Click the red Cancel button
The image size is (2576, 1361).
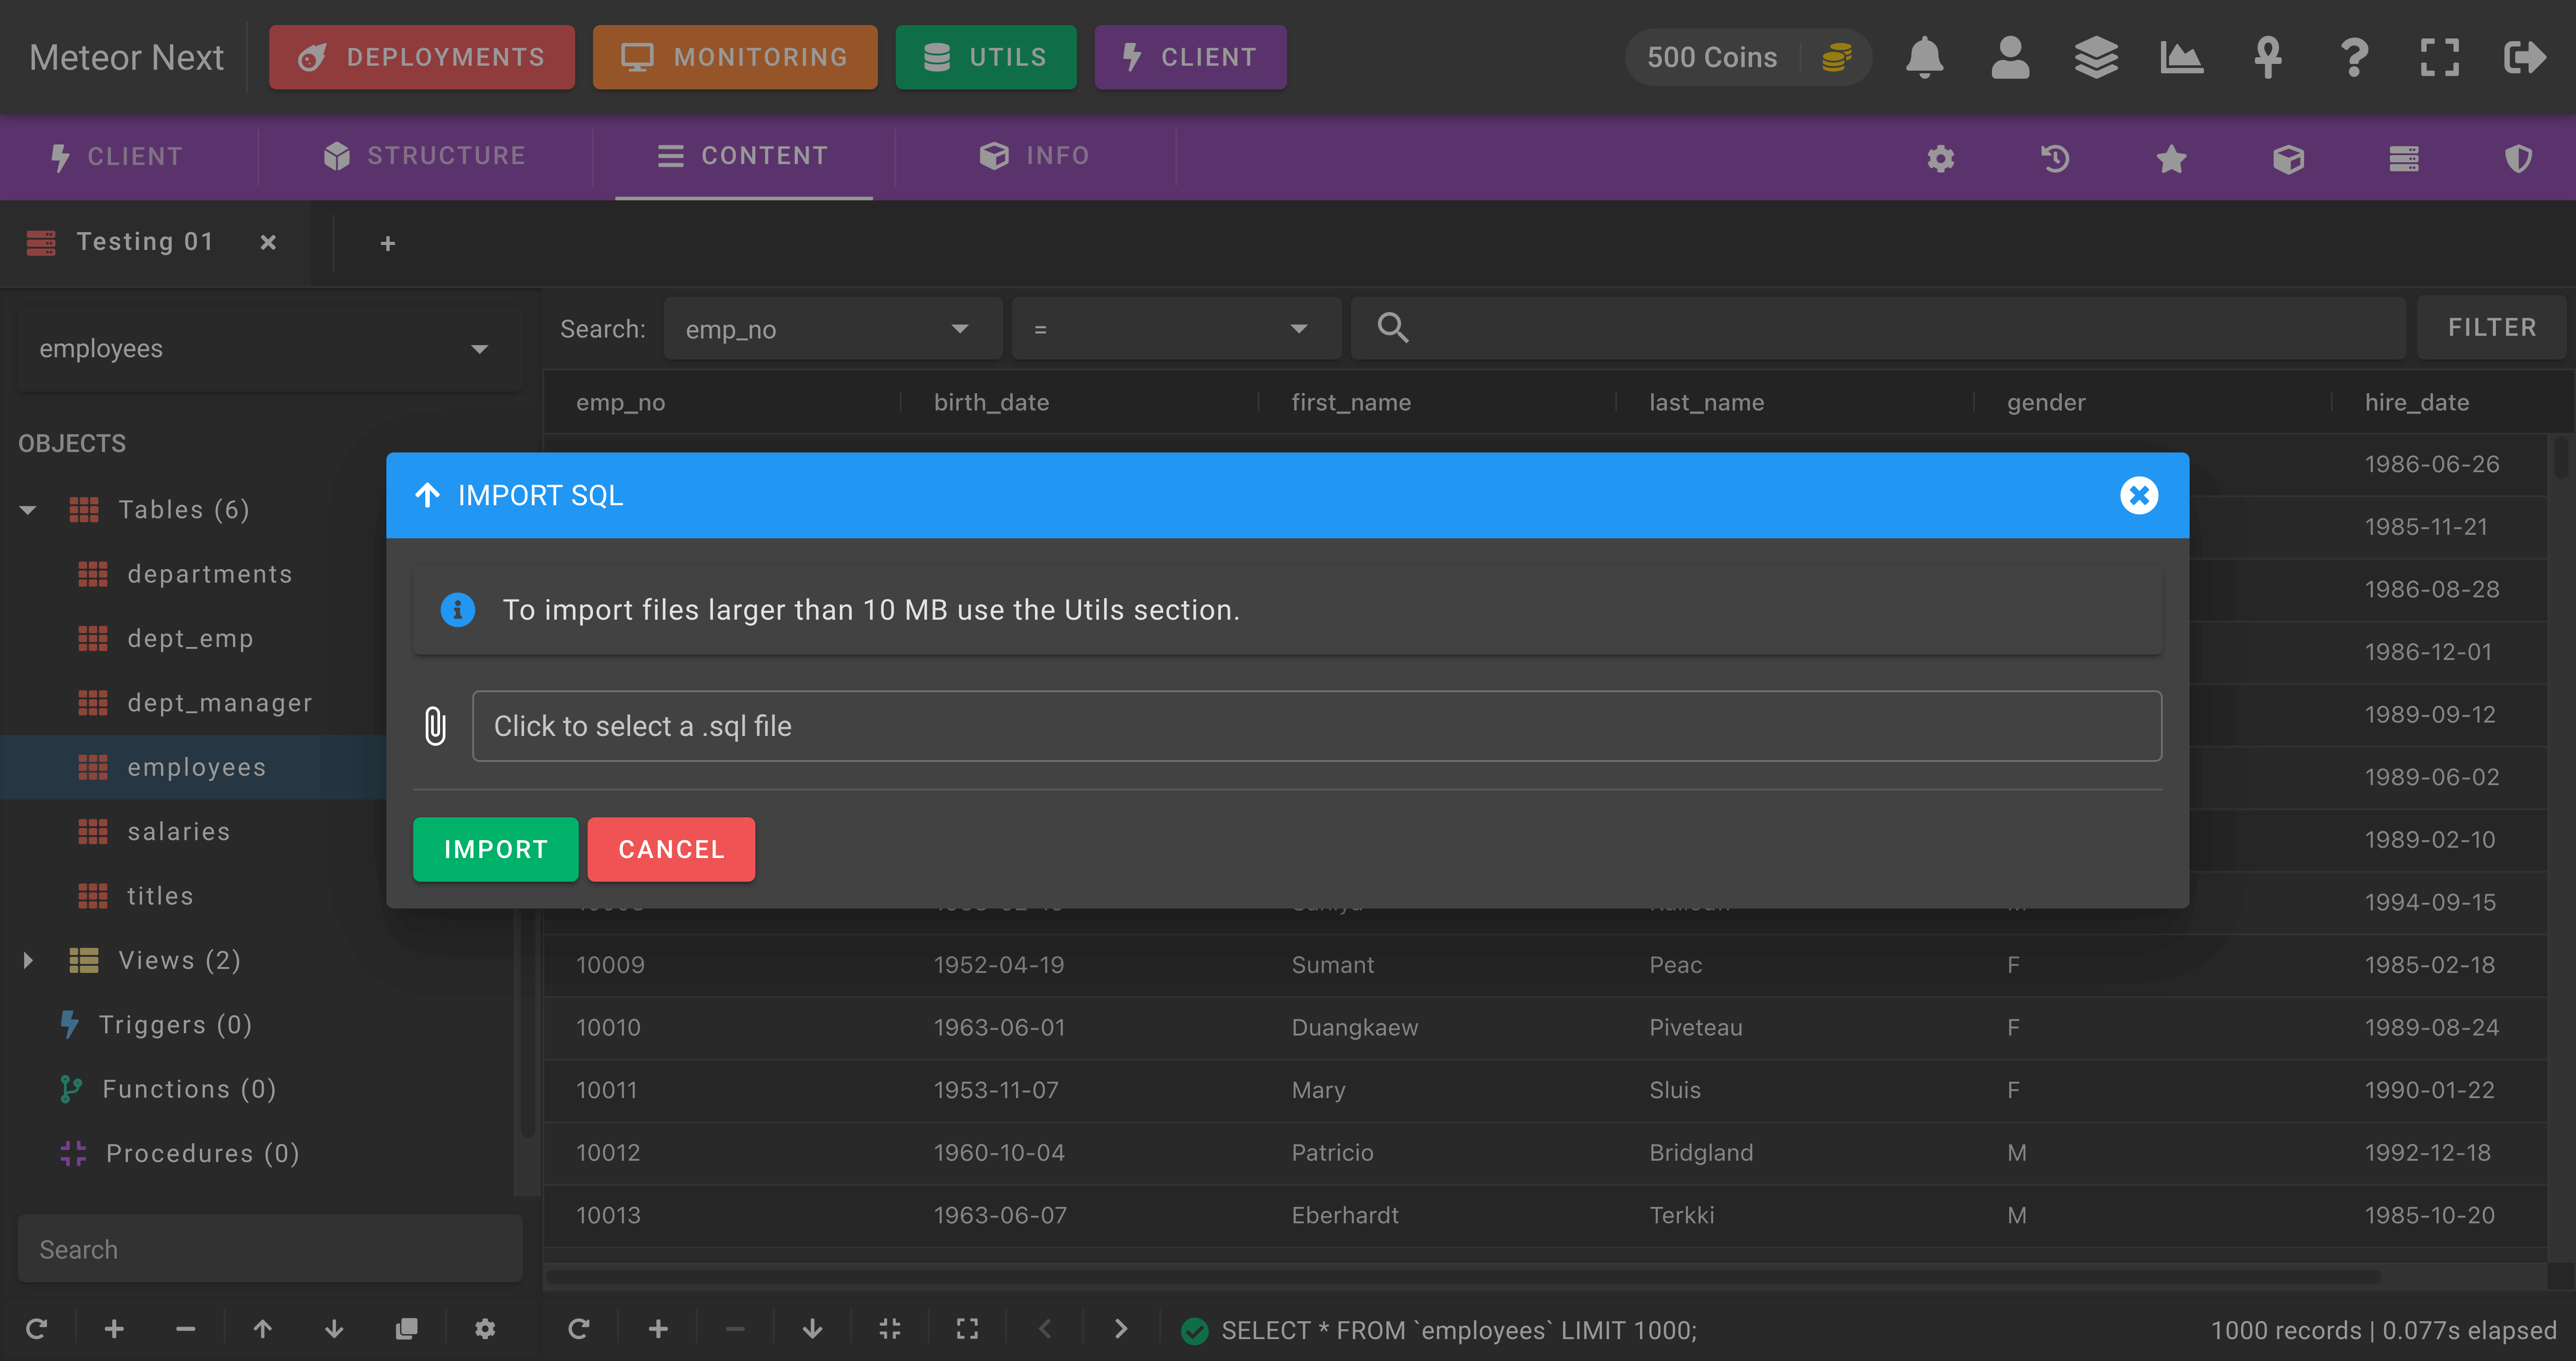pyautogui.click(x=671, y=849)
